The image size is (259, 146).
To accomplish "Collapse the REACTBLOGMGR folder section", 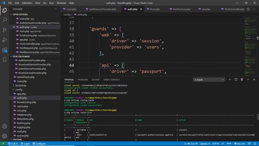I will click(x=21, y=56).
